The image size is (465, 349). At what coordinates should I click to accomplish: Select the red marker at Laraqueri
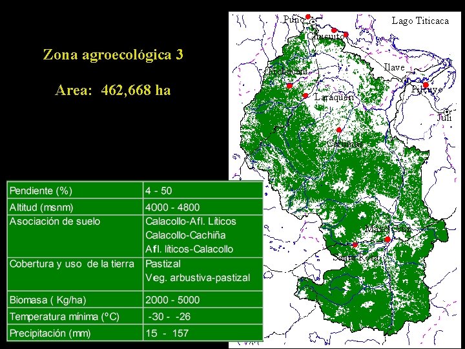pyautogui.click(x=305, y=96)
